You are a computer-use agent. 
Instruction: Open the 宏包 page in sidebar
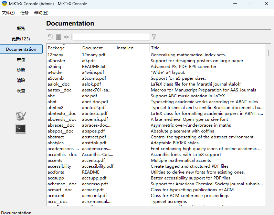(21, 60)
